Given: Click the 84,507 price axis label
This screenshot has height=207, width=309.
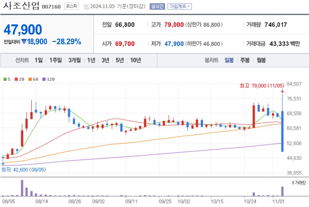Looking at the screenshot, I should 294,84.
